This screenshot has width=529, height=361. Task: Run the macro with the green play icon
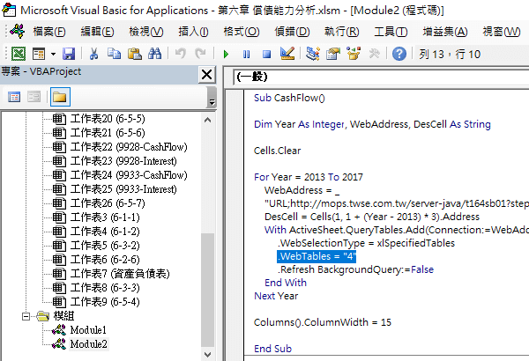pos(226,54)
